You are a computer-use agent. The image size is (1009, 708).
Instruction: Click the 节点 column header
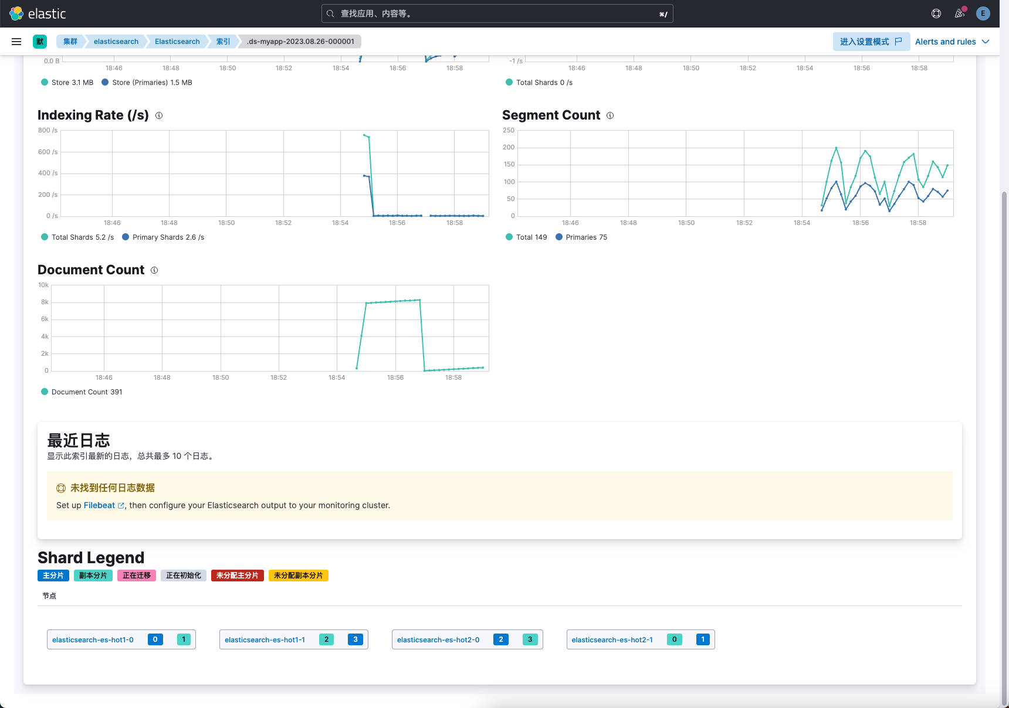point(49,596)
